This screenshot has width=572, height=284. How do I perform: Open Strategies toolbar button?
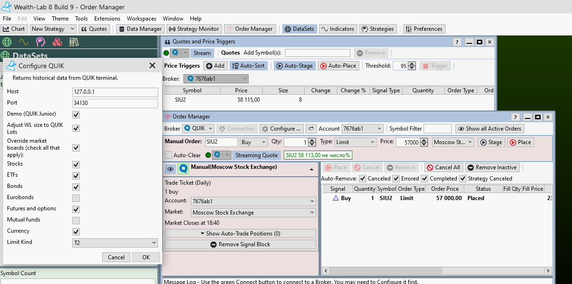tap(377, 29)
